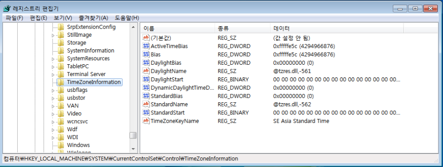This screenshot has width=443, height=167.
Task: Select the StandardStart value name
Action: (x=167, y=113)
